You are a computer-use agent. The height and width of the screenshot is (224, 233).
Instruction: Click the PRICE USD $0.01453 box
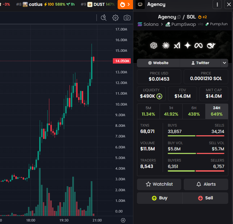(x=159, y=77)
